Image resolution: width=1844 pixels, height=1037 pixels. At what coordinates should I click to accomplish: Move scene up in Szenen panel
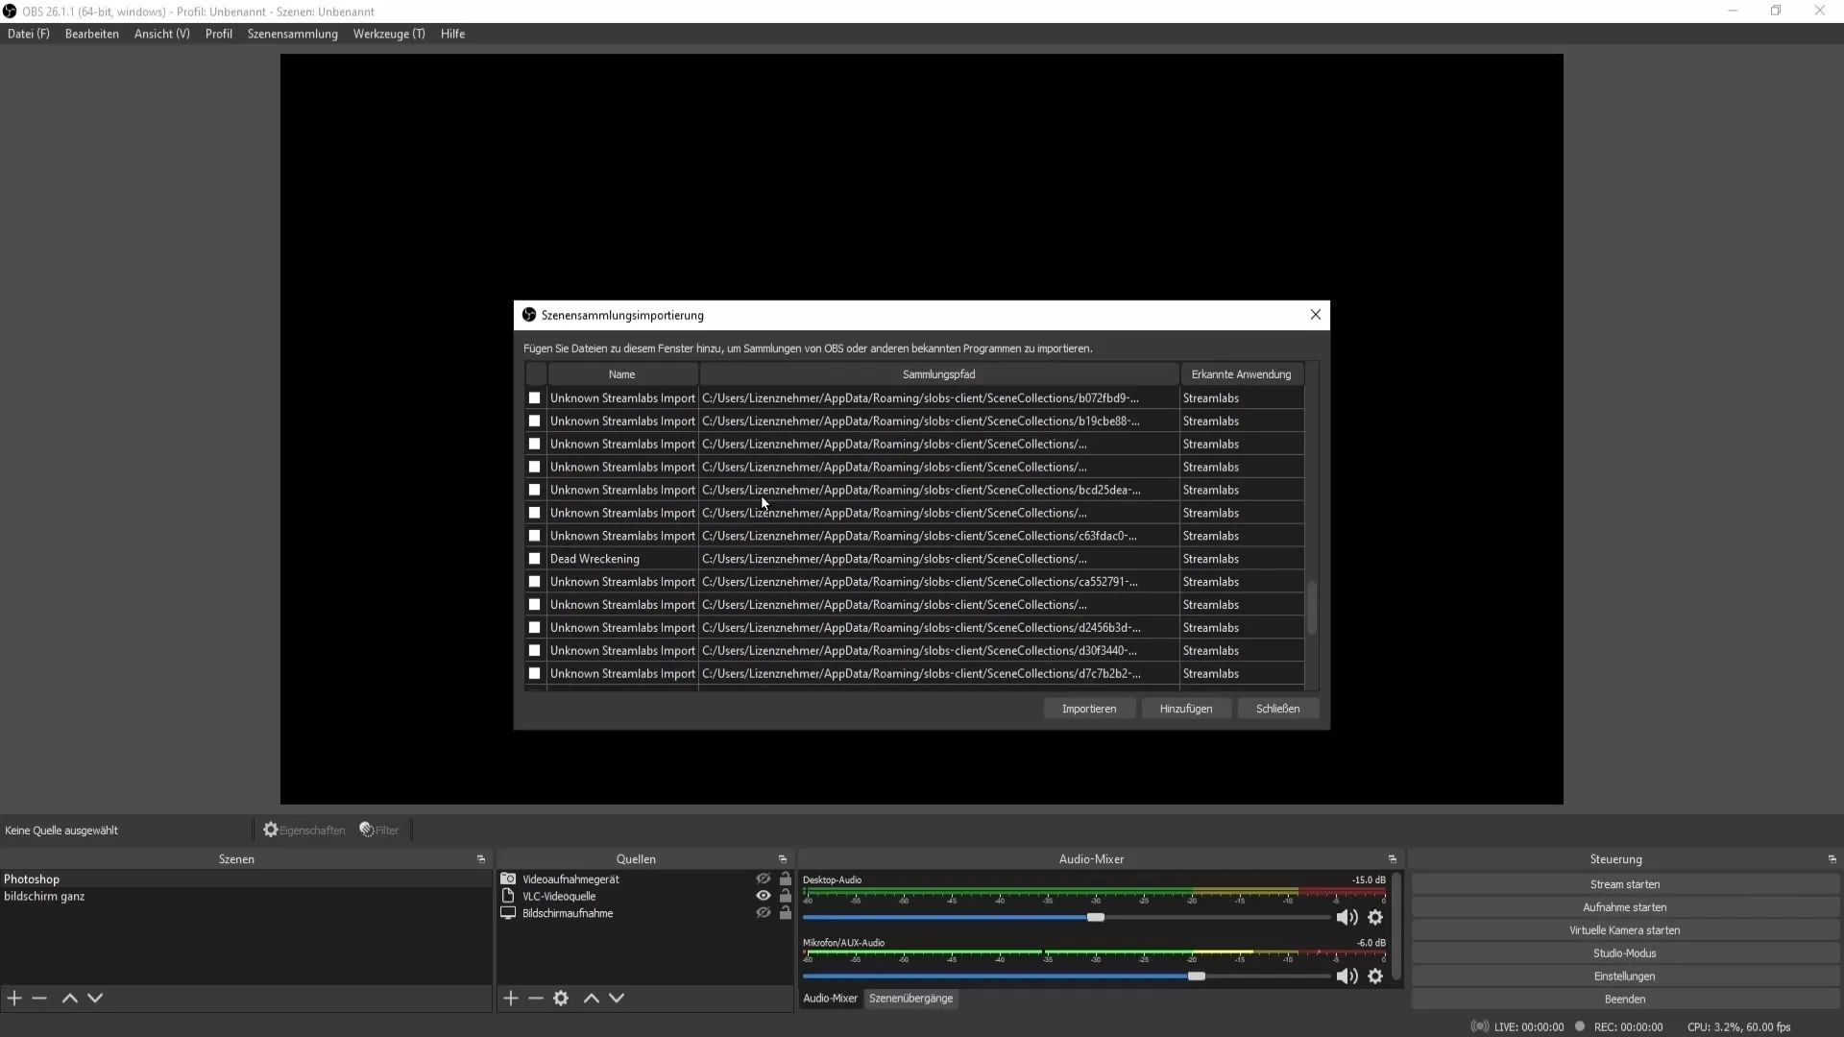[70, 999]
